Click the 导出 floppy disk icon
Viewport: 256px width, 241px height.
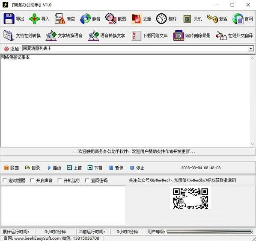point(9,19)
